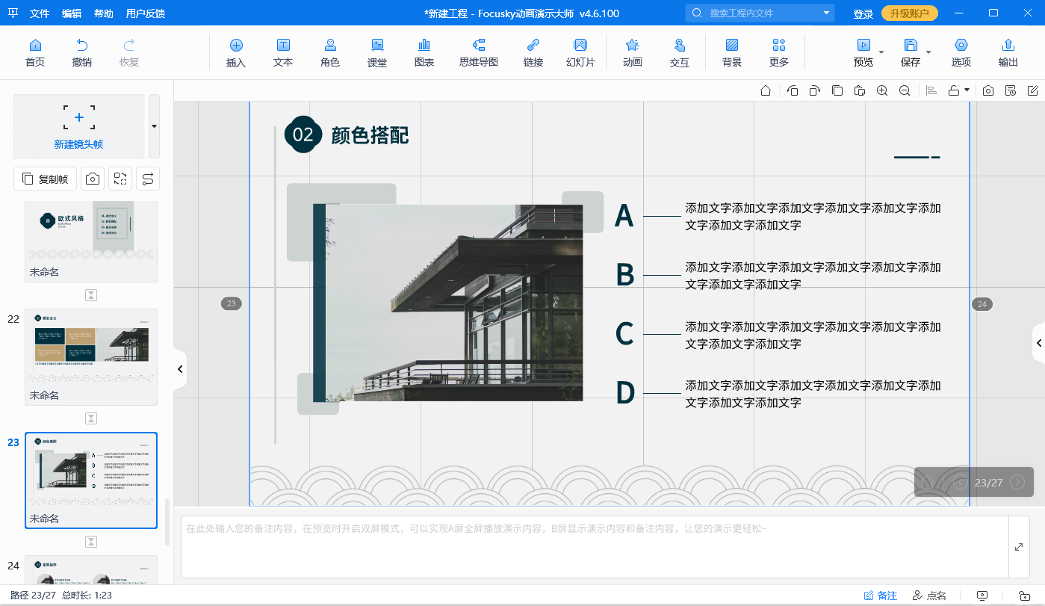Insert a 图表 chart
This screenshot has height=606, width=1045.
tap(424, 52)
